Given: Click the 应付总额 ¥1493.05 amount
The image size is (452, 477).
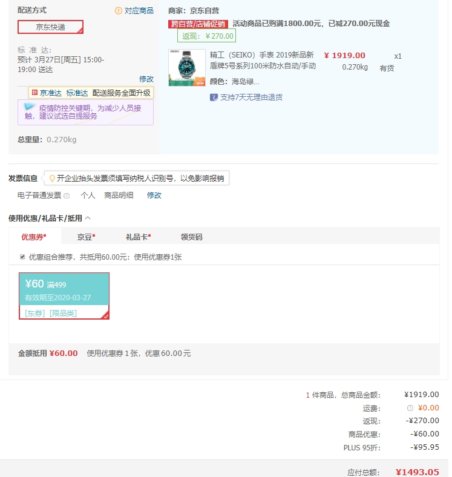Looking at the screenshot, I should click(x=418, y=472).
